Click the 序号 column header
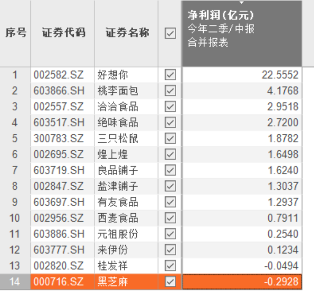The width and height of the screenshot is (314, 296). tap(15, 33)
